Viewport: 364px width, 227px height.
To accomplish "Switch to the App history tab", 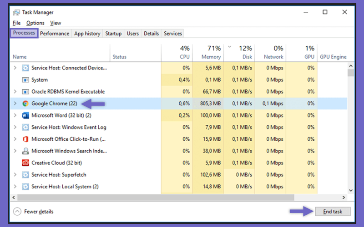I will [87, 34].
